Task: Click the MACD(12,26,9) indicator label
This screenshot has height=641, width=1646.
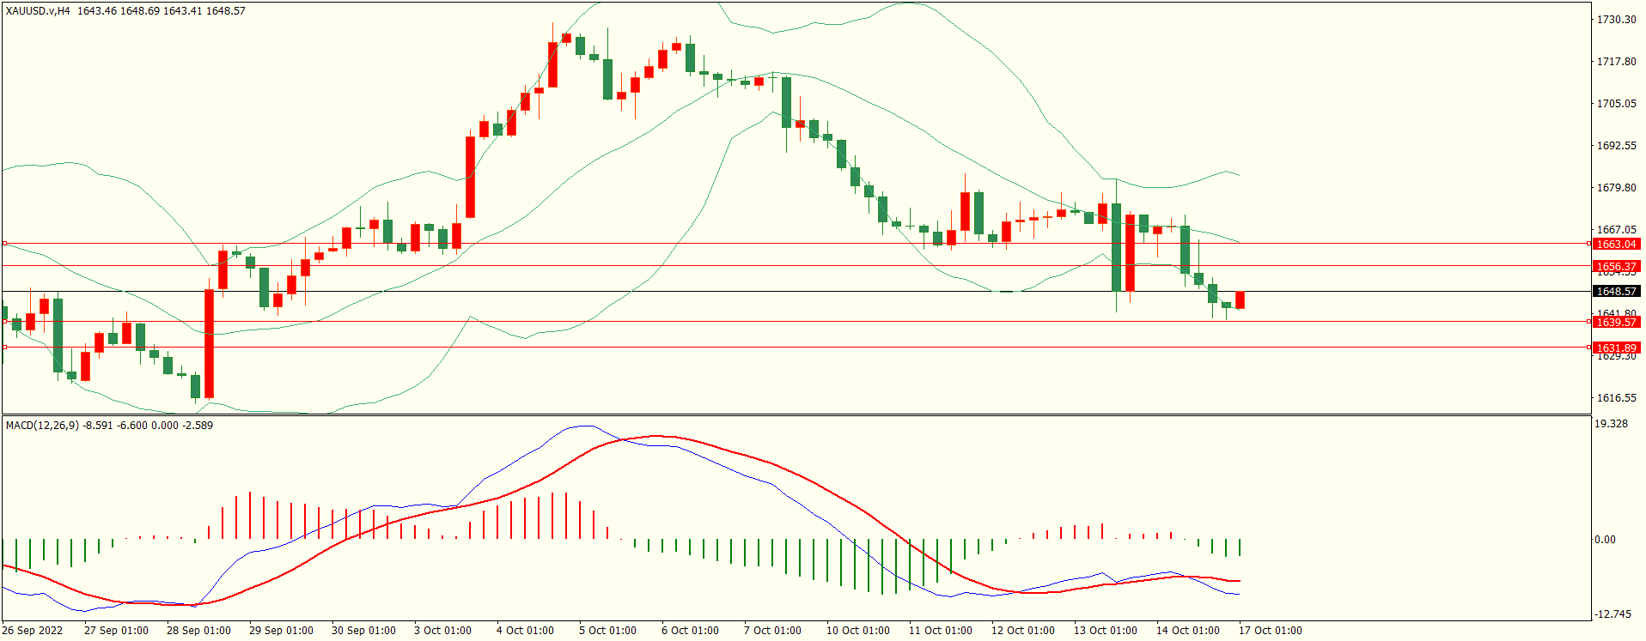Action: [x=42, y=425]
